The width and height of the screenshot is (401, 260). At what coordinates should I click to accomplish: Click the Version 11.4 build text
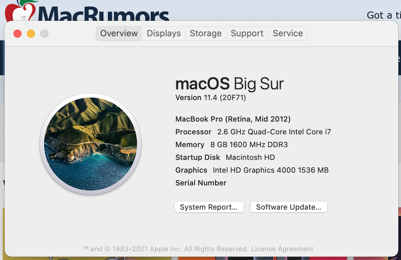(x=211, y=98)
